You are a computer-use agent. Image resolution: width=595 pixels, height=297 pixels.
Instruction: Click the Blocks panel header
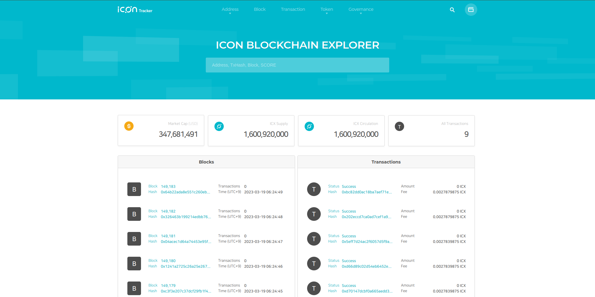coord(206,162)
